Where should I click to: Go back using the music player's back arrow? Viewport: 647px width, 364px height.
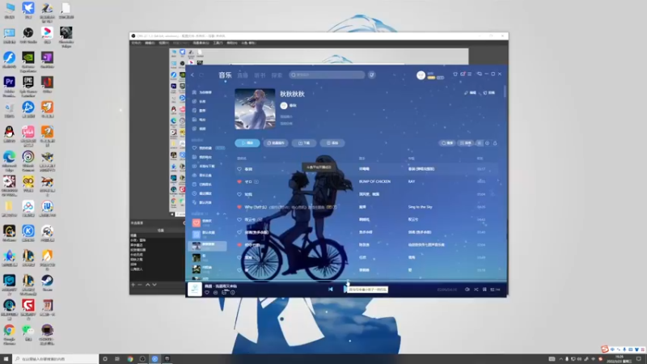point(192,74)
